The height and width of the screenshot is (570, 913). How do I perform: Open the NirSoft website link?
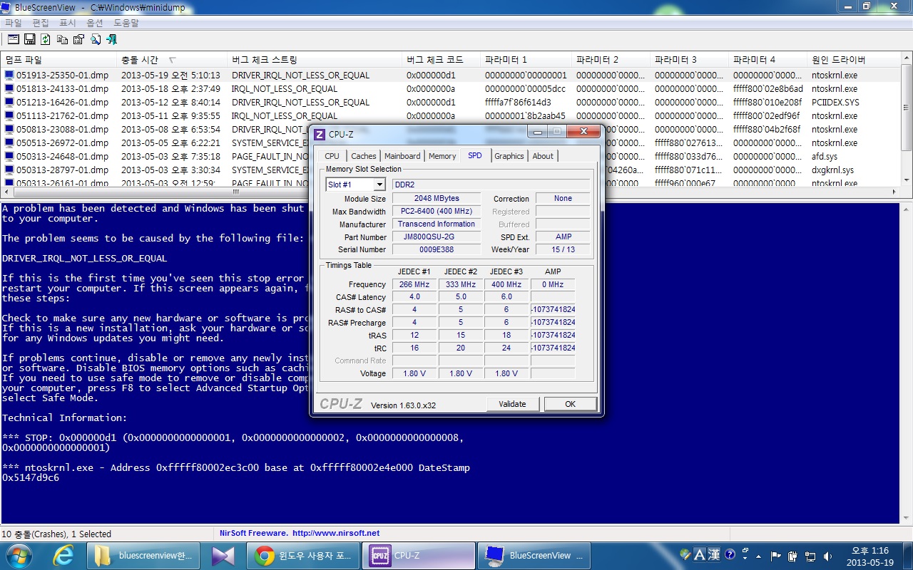click(x=335, y=533)
